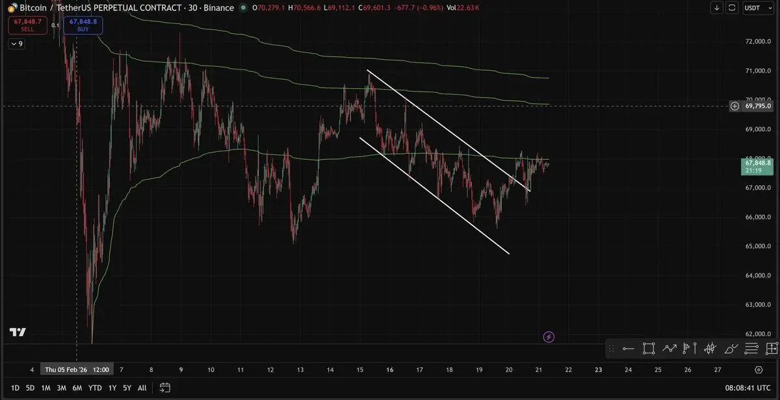The width and height of the screenshot is (780, 400).
Task: Click the green 67,848.8 current price label
Action: [759, 168]
